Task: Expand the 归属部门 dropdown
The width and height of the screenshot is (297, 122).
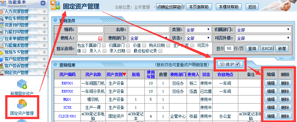Action: [x=264, y=30]
